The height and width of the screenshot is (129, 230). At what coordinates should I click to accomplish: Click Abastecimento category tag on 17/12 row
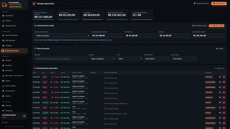click(210, 87)
